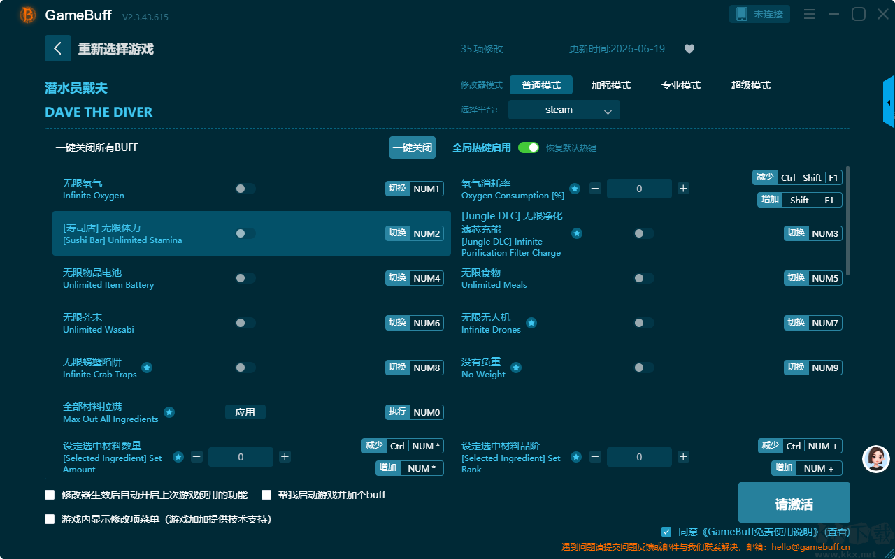Click NUM1 hotkey for Infinite Oxygen

coord(415,189)
